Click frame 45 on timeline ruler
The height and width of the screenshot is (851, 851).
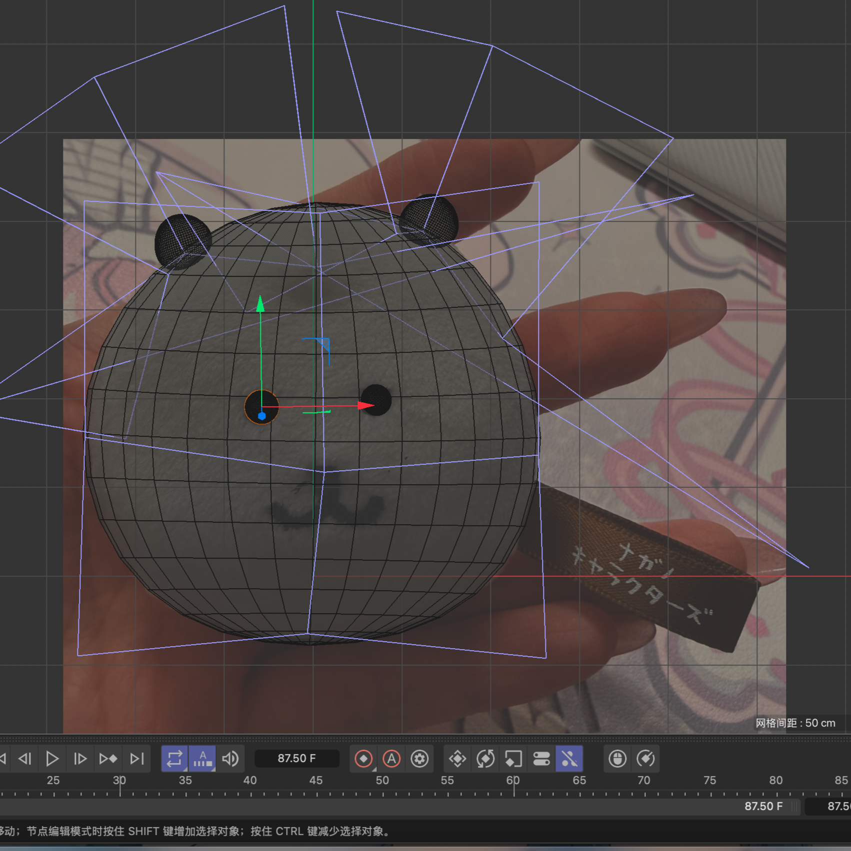pyautogui.click(x=316, y=781)
